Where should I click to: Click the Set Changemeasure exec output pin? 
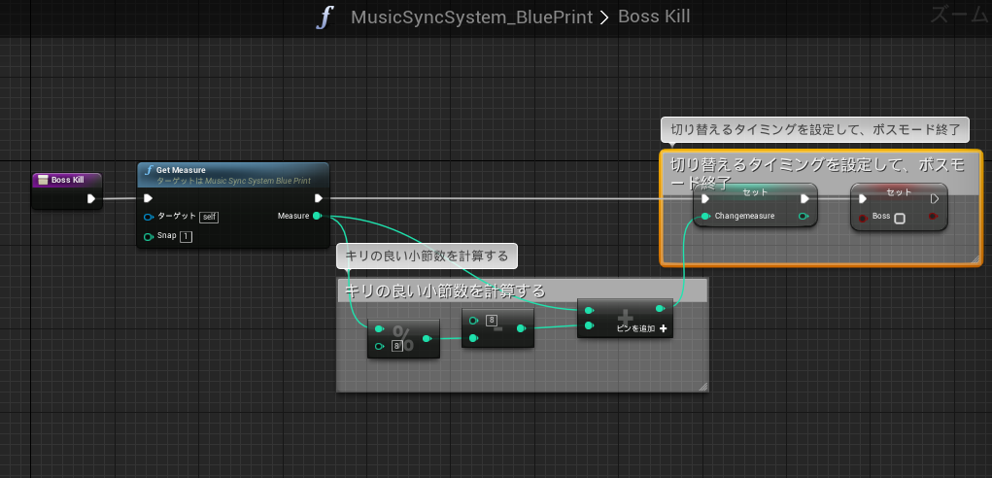point(804,198)
